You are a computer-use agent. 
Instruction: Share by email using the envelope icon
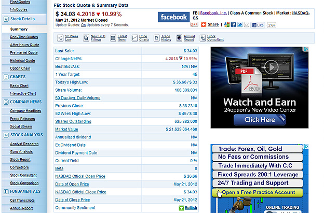(246, 24)
